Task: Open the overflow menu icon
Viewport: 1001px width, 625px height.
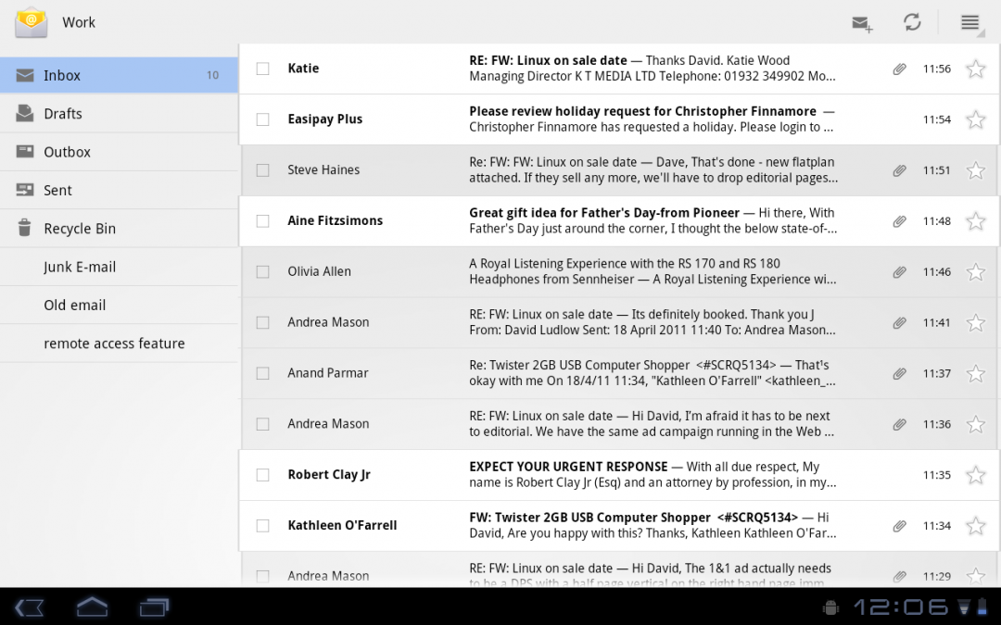Action: (970, 22)
